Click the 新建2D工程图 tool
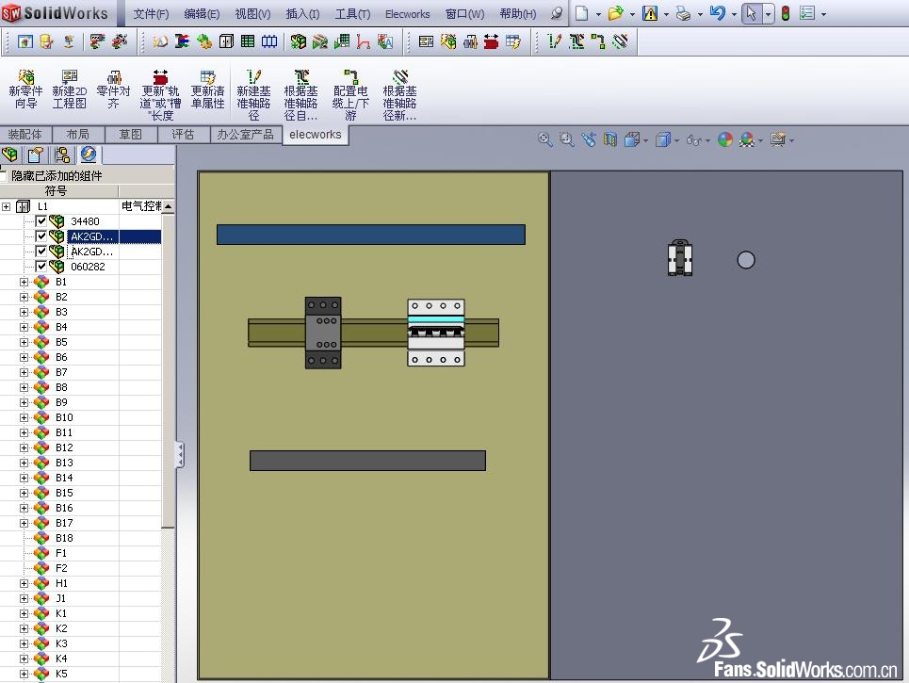The height and width of the screenshot is (683, 909). click(70, 89)
